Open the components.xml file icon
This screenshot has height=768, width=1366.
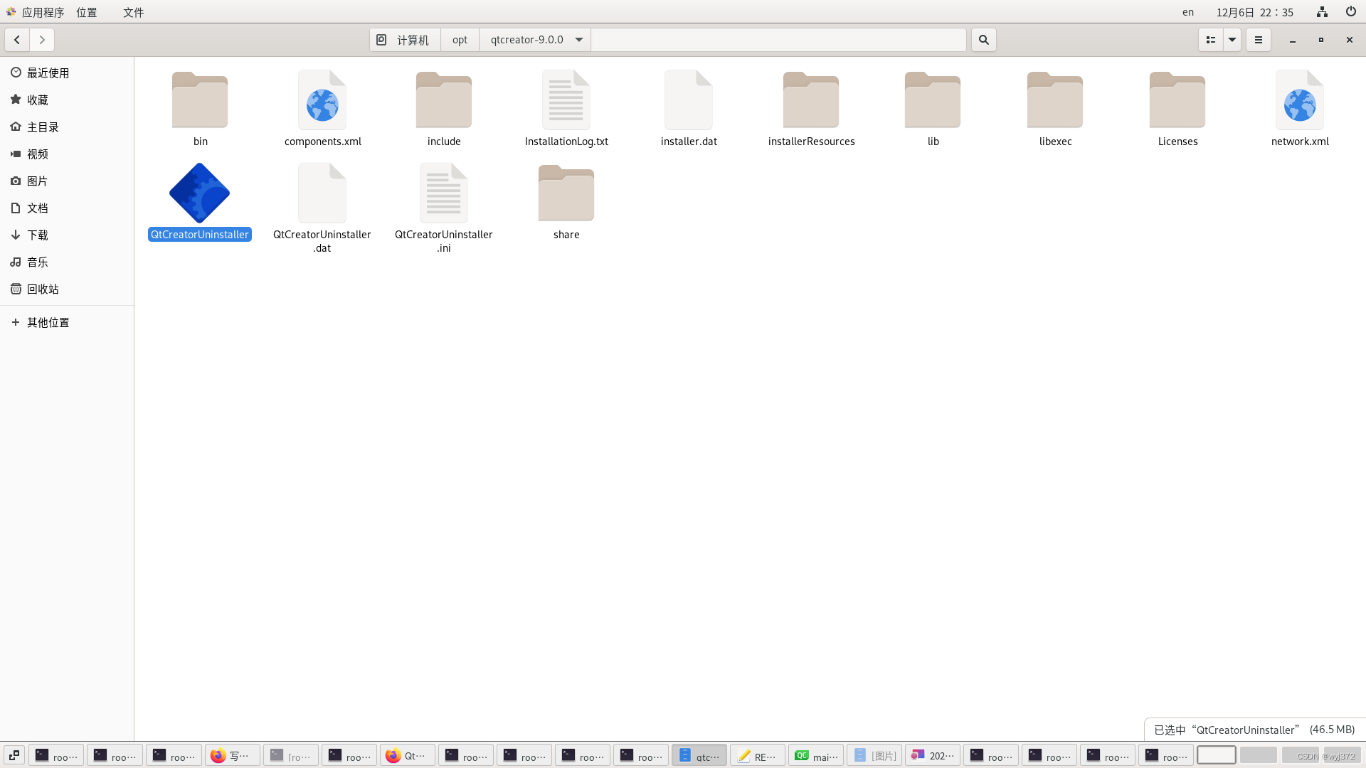322,100
